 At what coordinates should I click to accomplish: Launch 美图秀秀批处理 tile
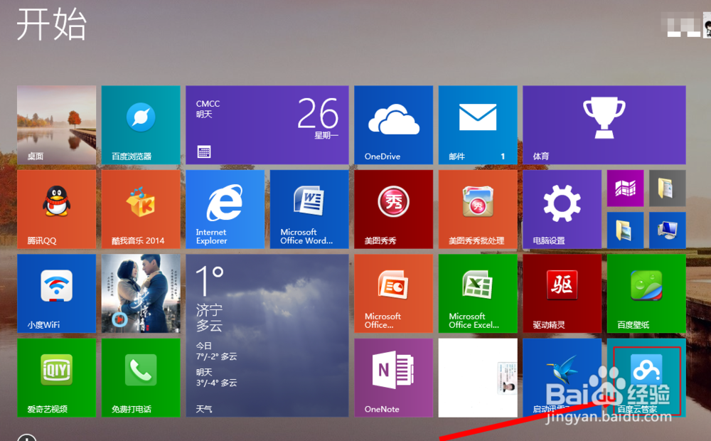478,209
